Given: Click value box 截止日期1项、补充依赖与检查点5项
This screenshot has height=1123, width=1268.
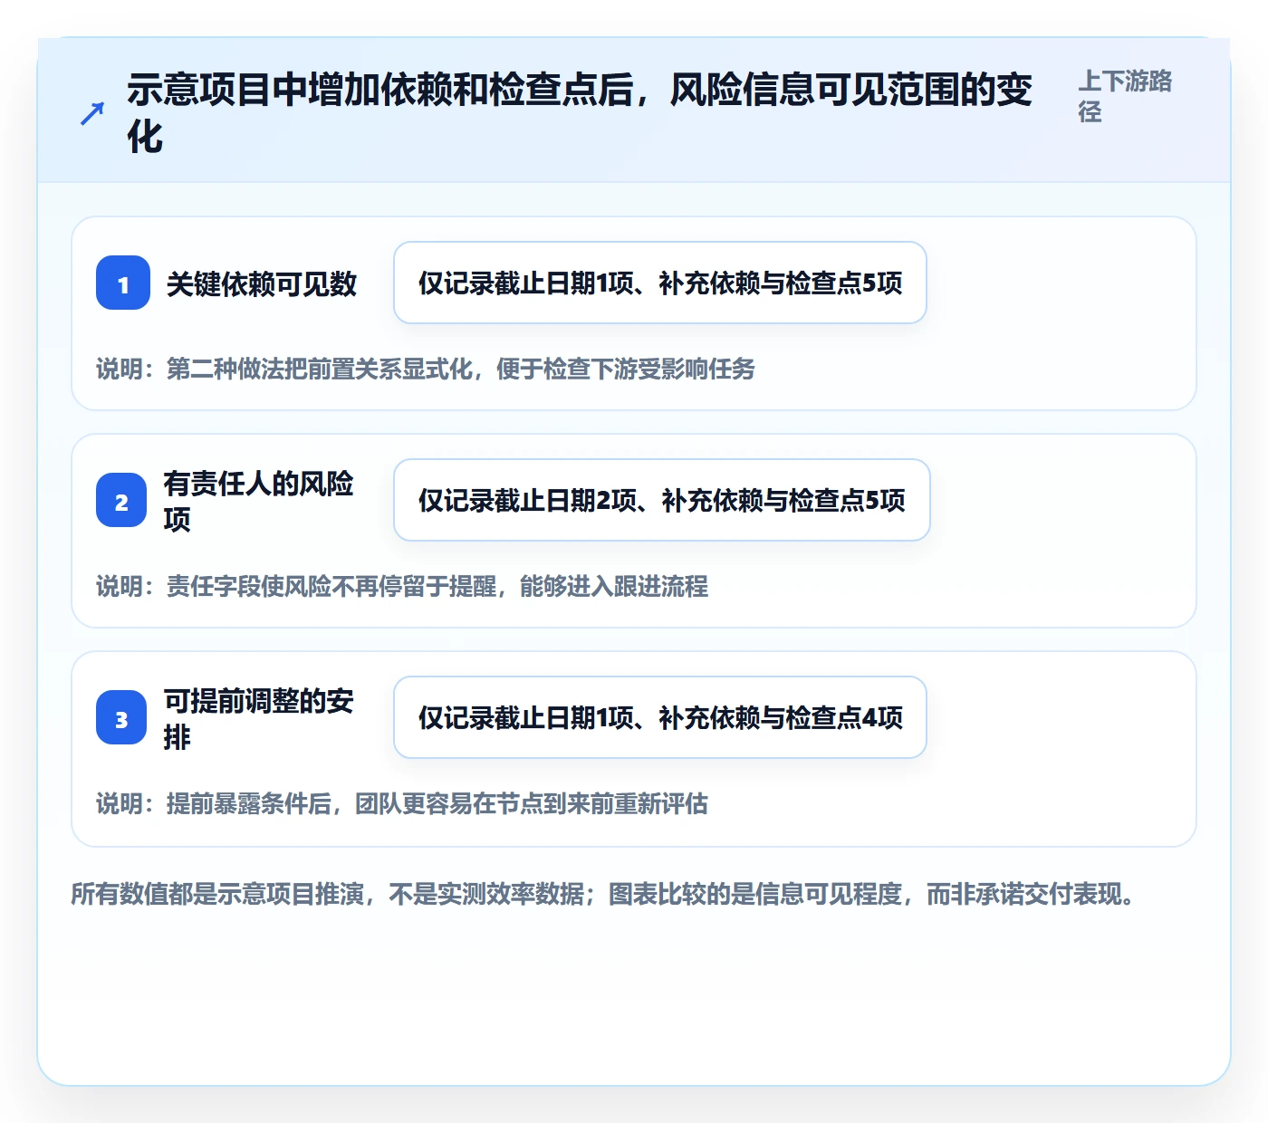Looking at the screenshot, I should pos(660,283).
